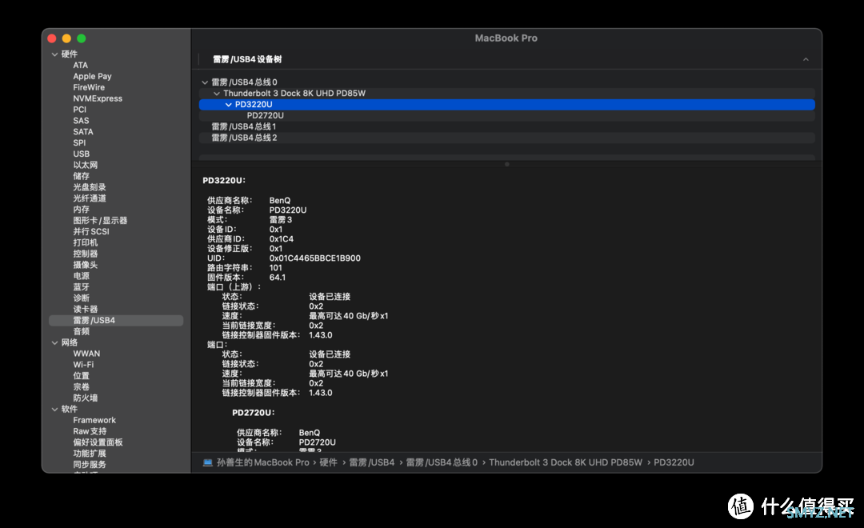Click the yellow minimize window button
The height and width of the screenshot is (528, 864).
click(66, 38)
